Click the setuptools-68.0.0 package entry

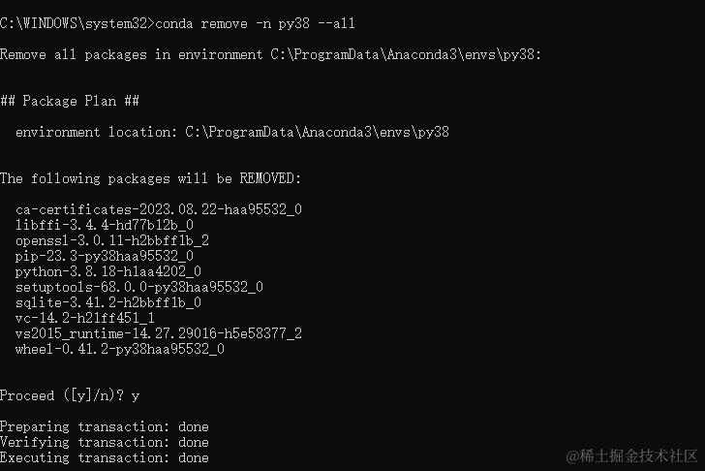(139, 287)
